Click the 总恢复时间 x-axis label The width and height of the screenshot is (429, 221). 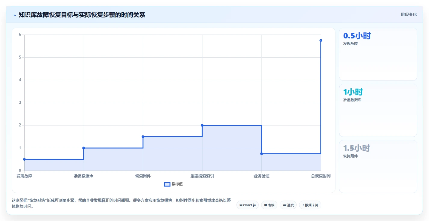point(321,176)
